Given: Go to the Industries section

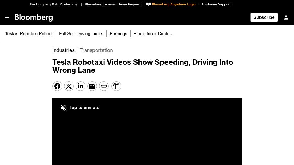Looking at the screenshot, I should pos(63,50).
